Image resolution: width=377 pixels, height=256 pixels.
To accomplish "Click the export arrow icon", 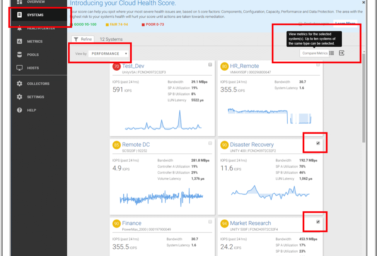I will [x=341, y=53].
